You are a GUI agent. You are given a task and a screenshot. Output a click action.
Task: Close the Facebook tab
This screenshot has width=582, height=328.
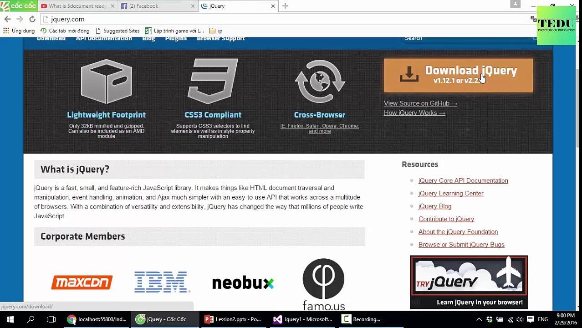(192, 6)
